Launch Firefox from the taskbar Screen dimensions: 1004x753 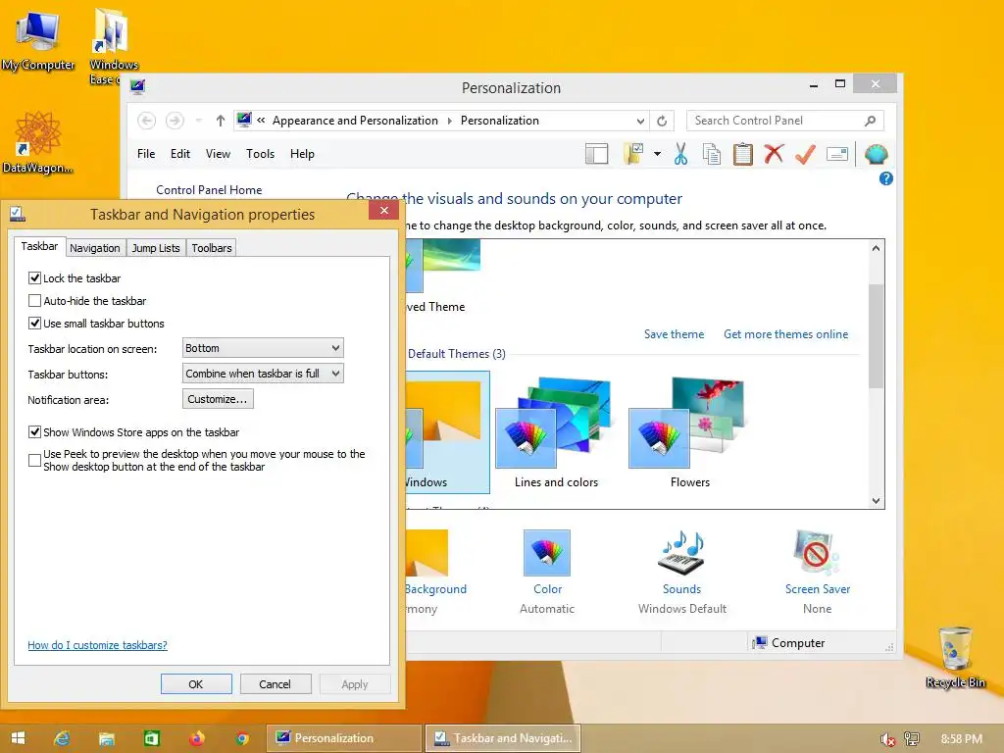(196, 738)
